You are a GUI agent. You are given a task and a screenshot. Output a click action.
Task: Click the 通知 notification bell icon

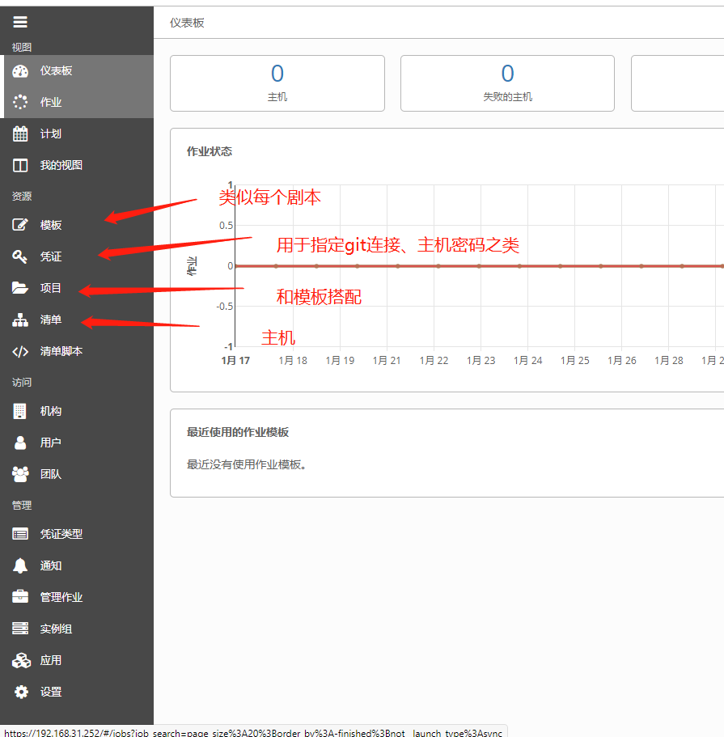point(19,565)
